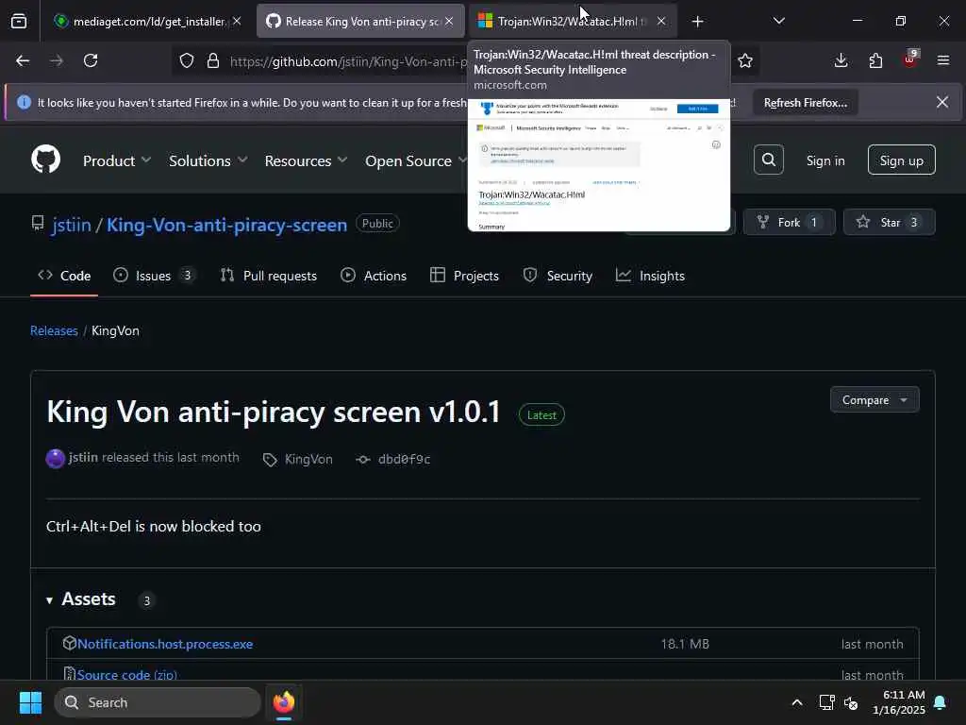Go to the Releases breadcrumb link

(x=54, y=331)
